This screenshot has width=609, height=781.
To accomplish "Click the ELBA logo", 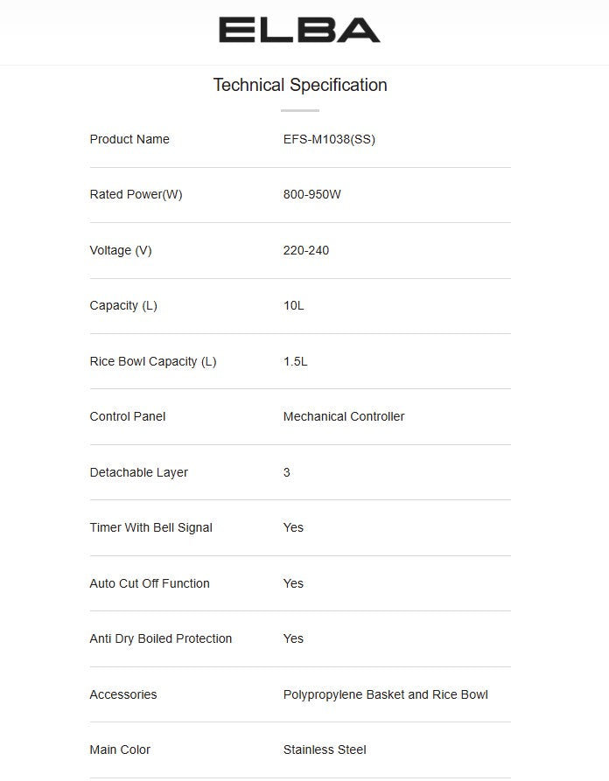I will pyautogui.click(x=299, y=31).
